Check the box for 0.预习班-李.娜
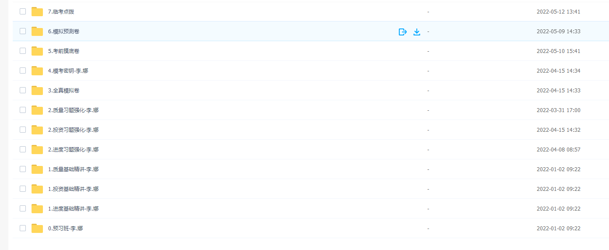Screen dimensions: 609x250 [x=23, y=228]
